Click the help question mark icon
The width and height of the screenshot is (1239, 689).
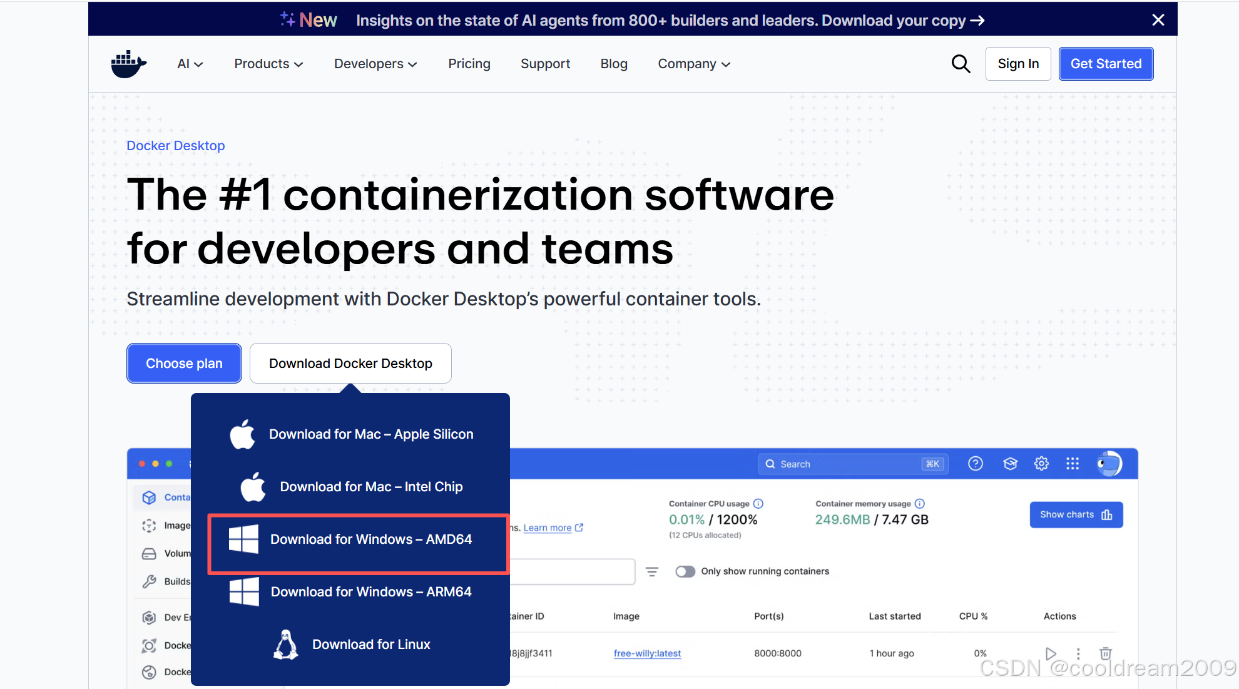975,464
